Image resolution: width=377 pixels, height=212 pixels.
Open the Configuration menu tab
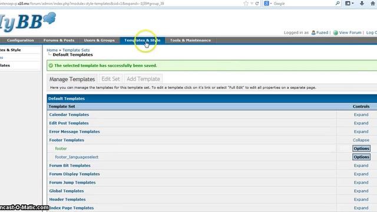(20, 41)
